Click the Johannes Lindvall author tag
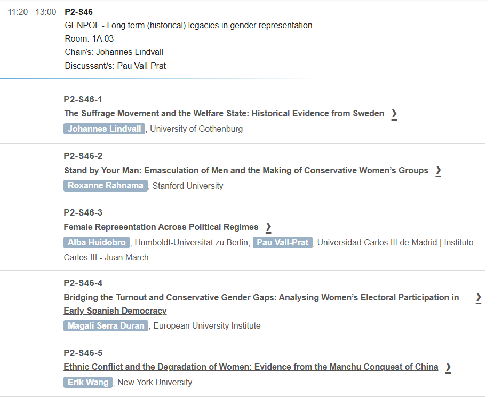 [105, 129]
